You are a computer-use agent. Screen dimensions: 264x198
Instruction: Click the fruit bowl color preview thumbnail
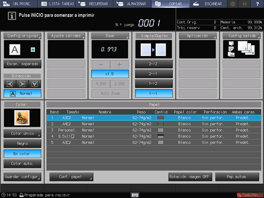coord(22,118)
